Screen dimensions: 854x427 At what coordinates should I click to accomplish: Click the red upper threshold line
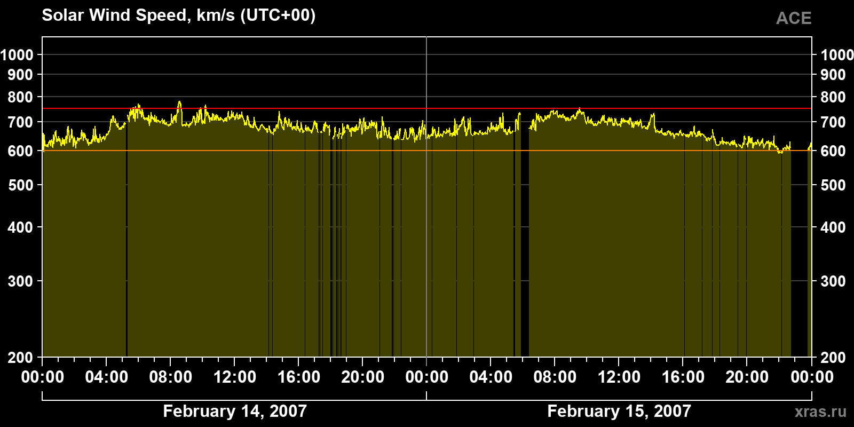click(427, 108)
